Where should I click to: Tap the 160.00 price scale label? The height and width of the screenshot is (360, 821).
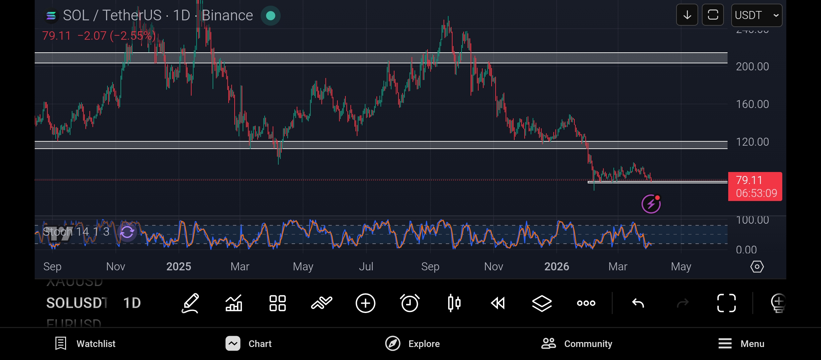click(752, 104)
